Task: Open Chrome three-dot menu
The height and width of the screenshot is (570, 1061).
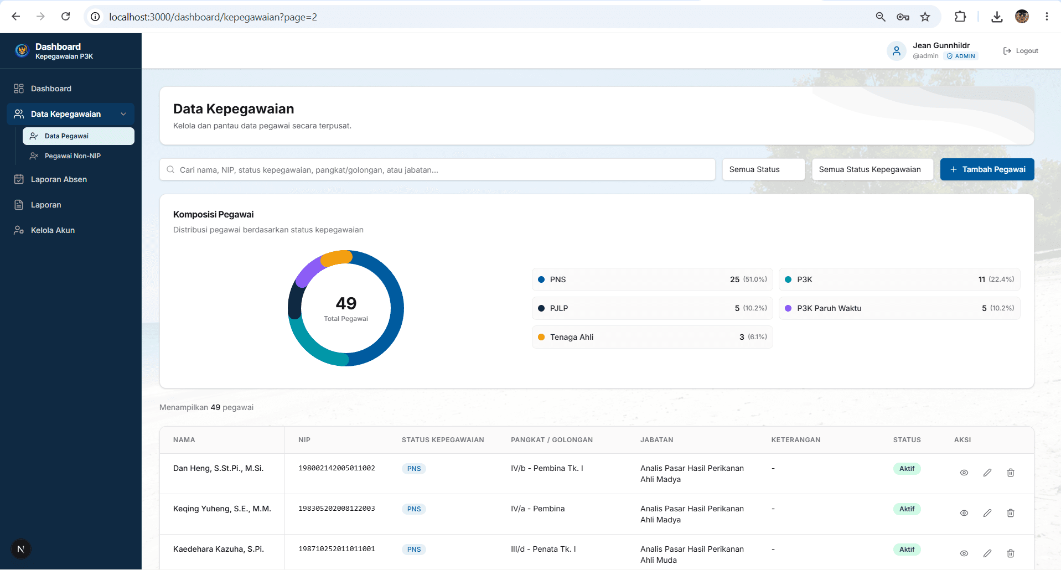Action: coord(1047,17)
